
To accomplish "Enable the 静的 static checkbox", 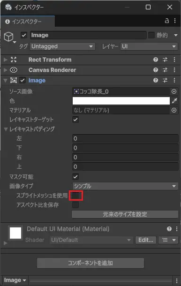I will tap(151, 35).
